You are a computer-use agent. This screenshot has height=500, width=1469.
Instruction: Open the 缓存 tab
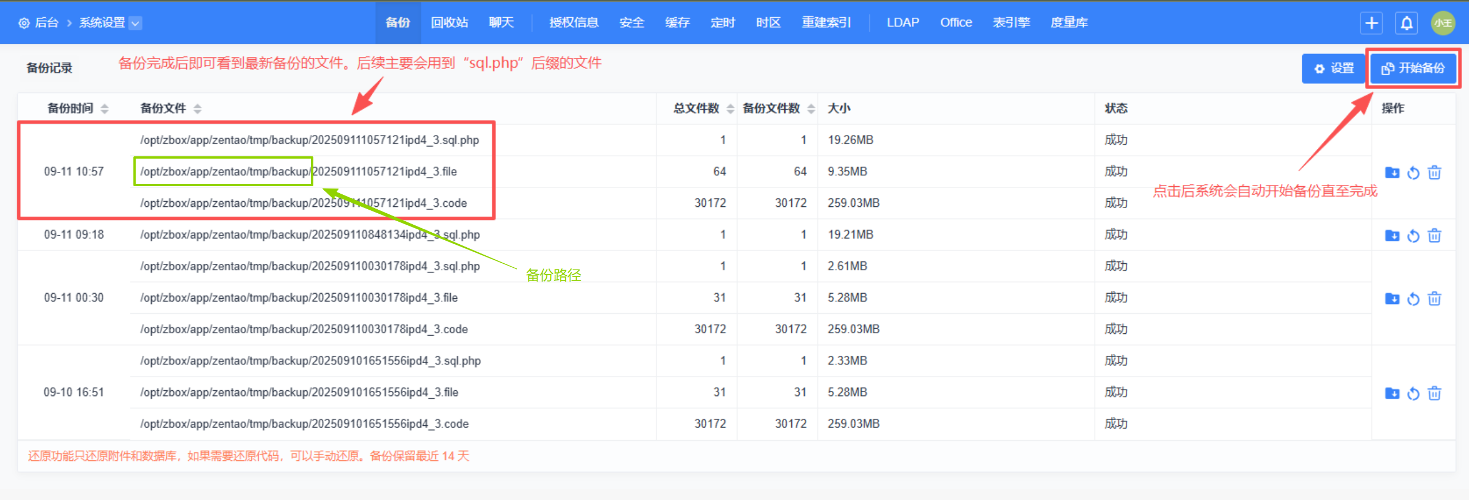(677, 23)
